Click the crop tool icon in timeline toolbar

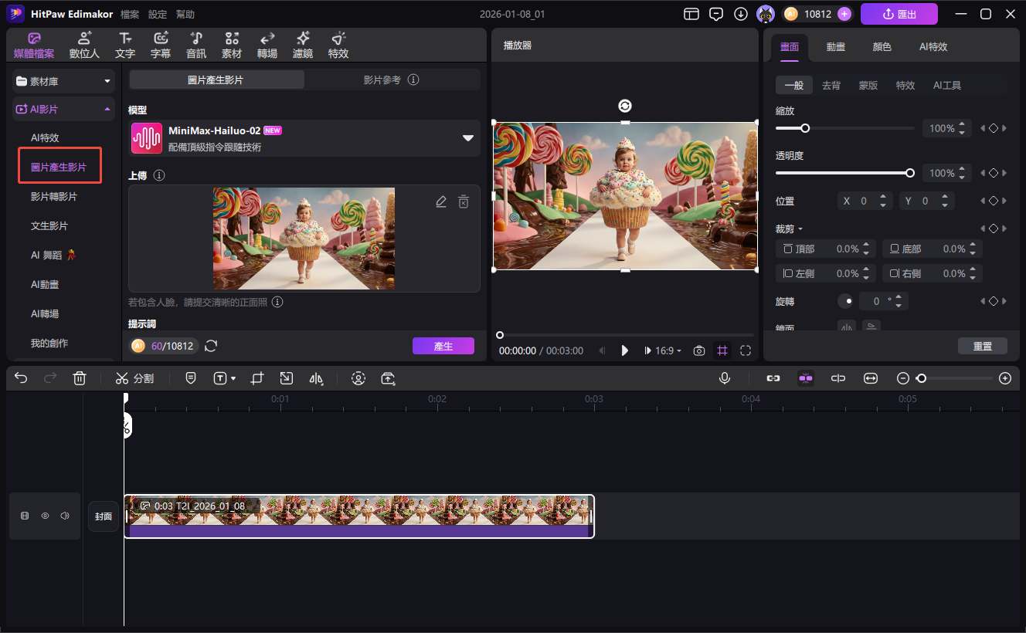tap(257, 378)
